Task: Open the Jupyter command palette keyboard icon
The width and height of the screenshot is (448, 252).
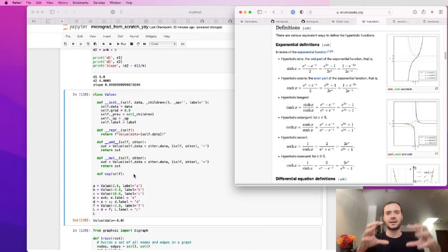Action: point(183,44)
